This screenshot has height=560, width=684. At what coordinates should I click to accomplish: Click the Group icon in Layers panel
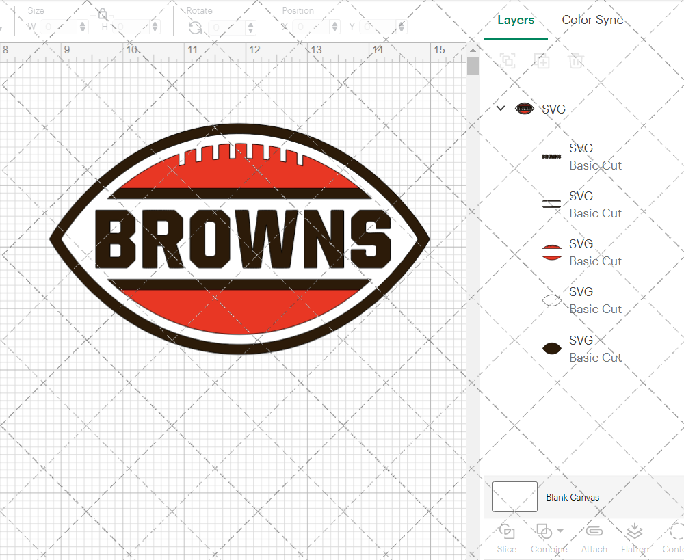pos(508,61)
